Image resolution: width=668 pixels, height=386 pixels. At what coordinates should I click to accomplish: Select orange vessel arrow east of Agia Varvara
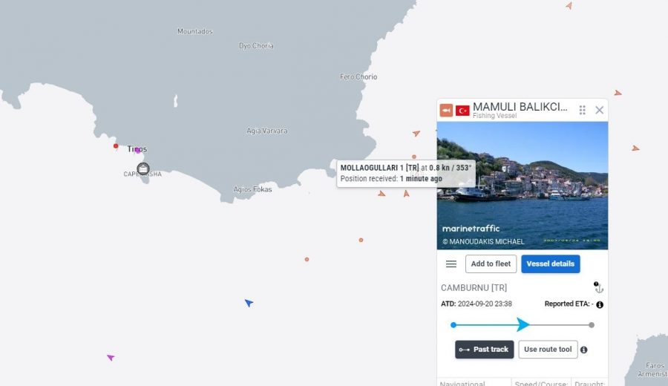[x=416, y=134]
